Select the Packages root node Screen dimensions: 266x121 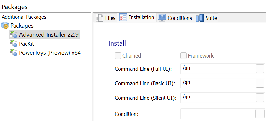coord(22,26)
